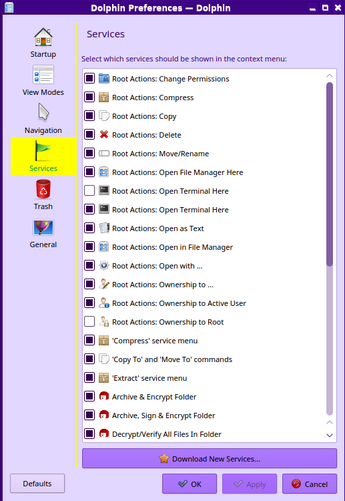Click the Archive & Encrypt Folder icon
This screenshot has height=501, width=345.
click(x=104, y=396)
